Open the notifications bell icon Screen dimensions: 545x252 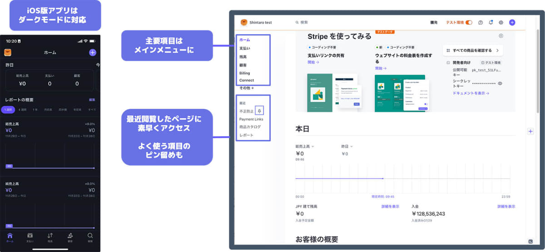point(490,22)
